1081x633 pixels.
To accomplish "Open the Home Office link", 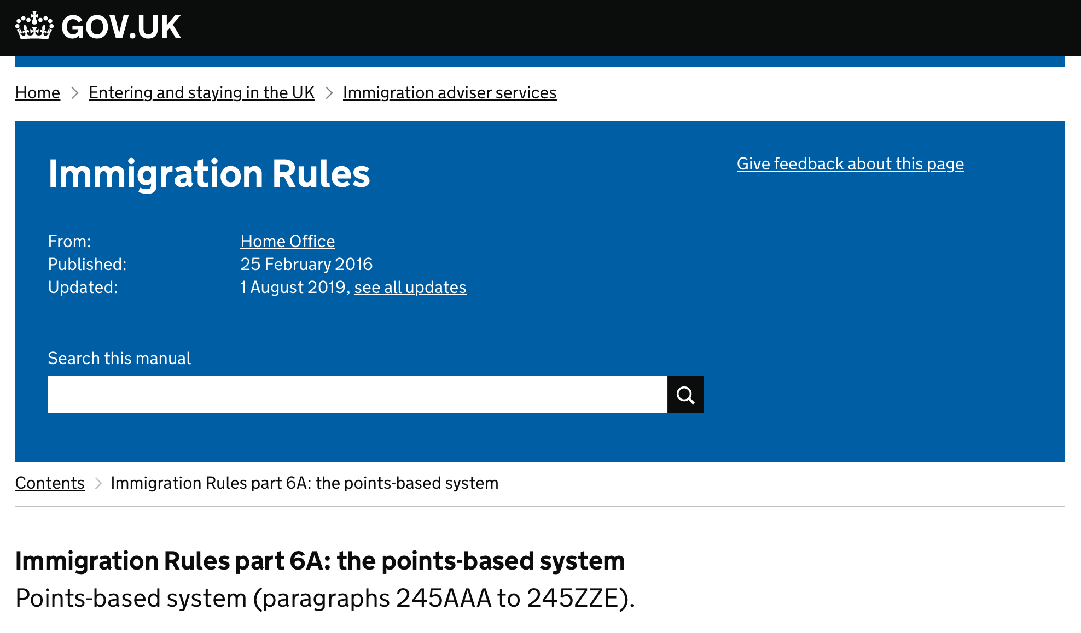I will 287,241.
